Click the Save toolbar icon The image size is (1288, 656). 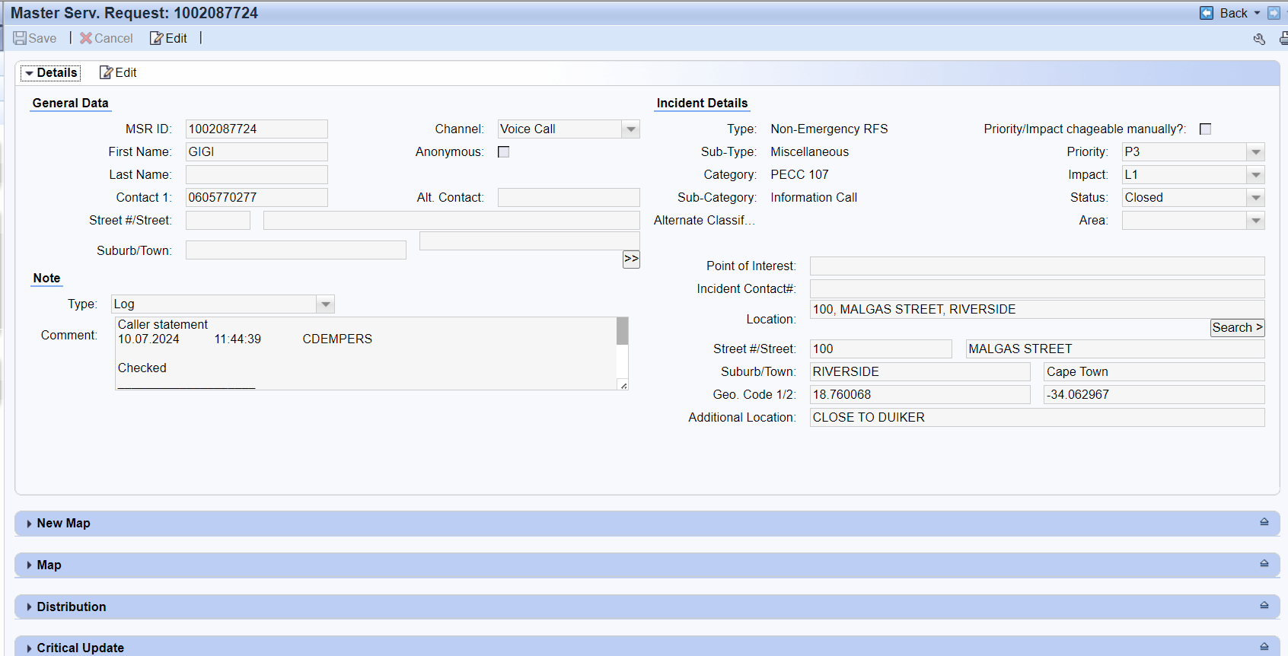click(20, 38)
